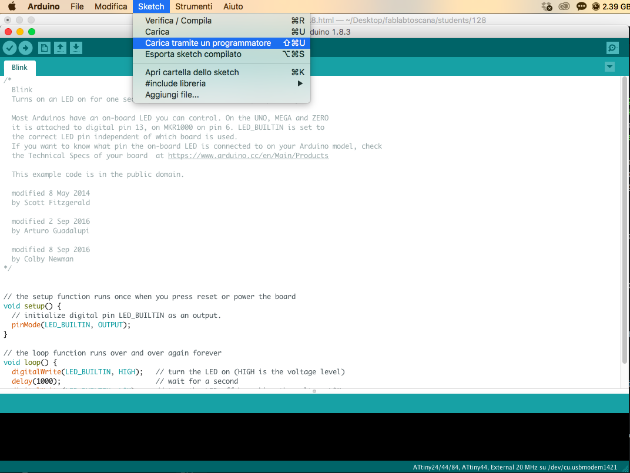This screenshot has width=630, height=473.
Task: Click the 'it is attached to digital pin 13' line
Action: pyautogui.click(x=168, y=128)
